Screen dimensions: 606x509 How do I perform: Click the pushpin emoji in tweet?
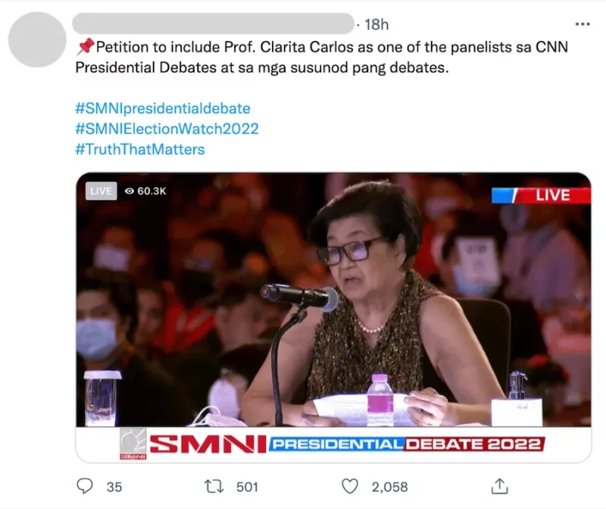click(x=85, y=46)
